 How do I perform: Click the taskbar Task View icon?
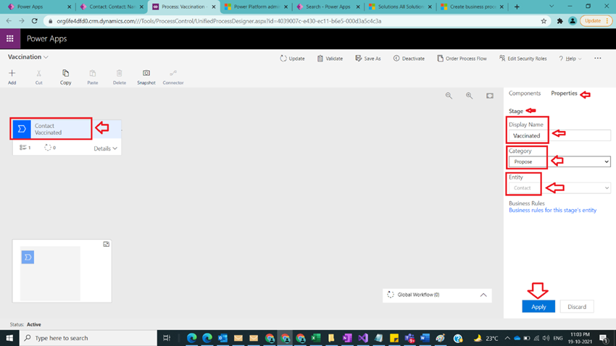pyautogui.click(x=167, y=338)
